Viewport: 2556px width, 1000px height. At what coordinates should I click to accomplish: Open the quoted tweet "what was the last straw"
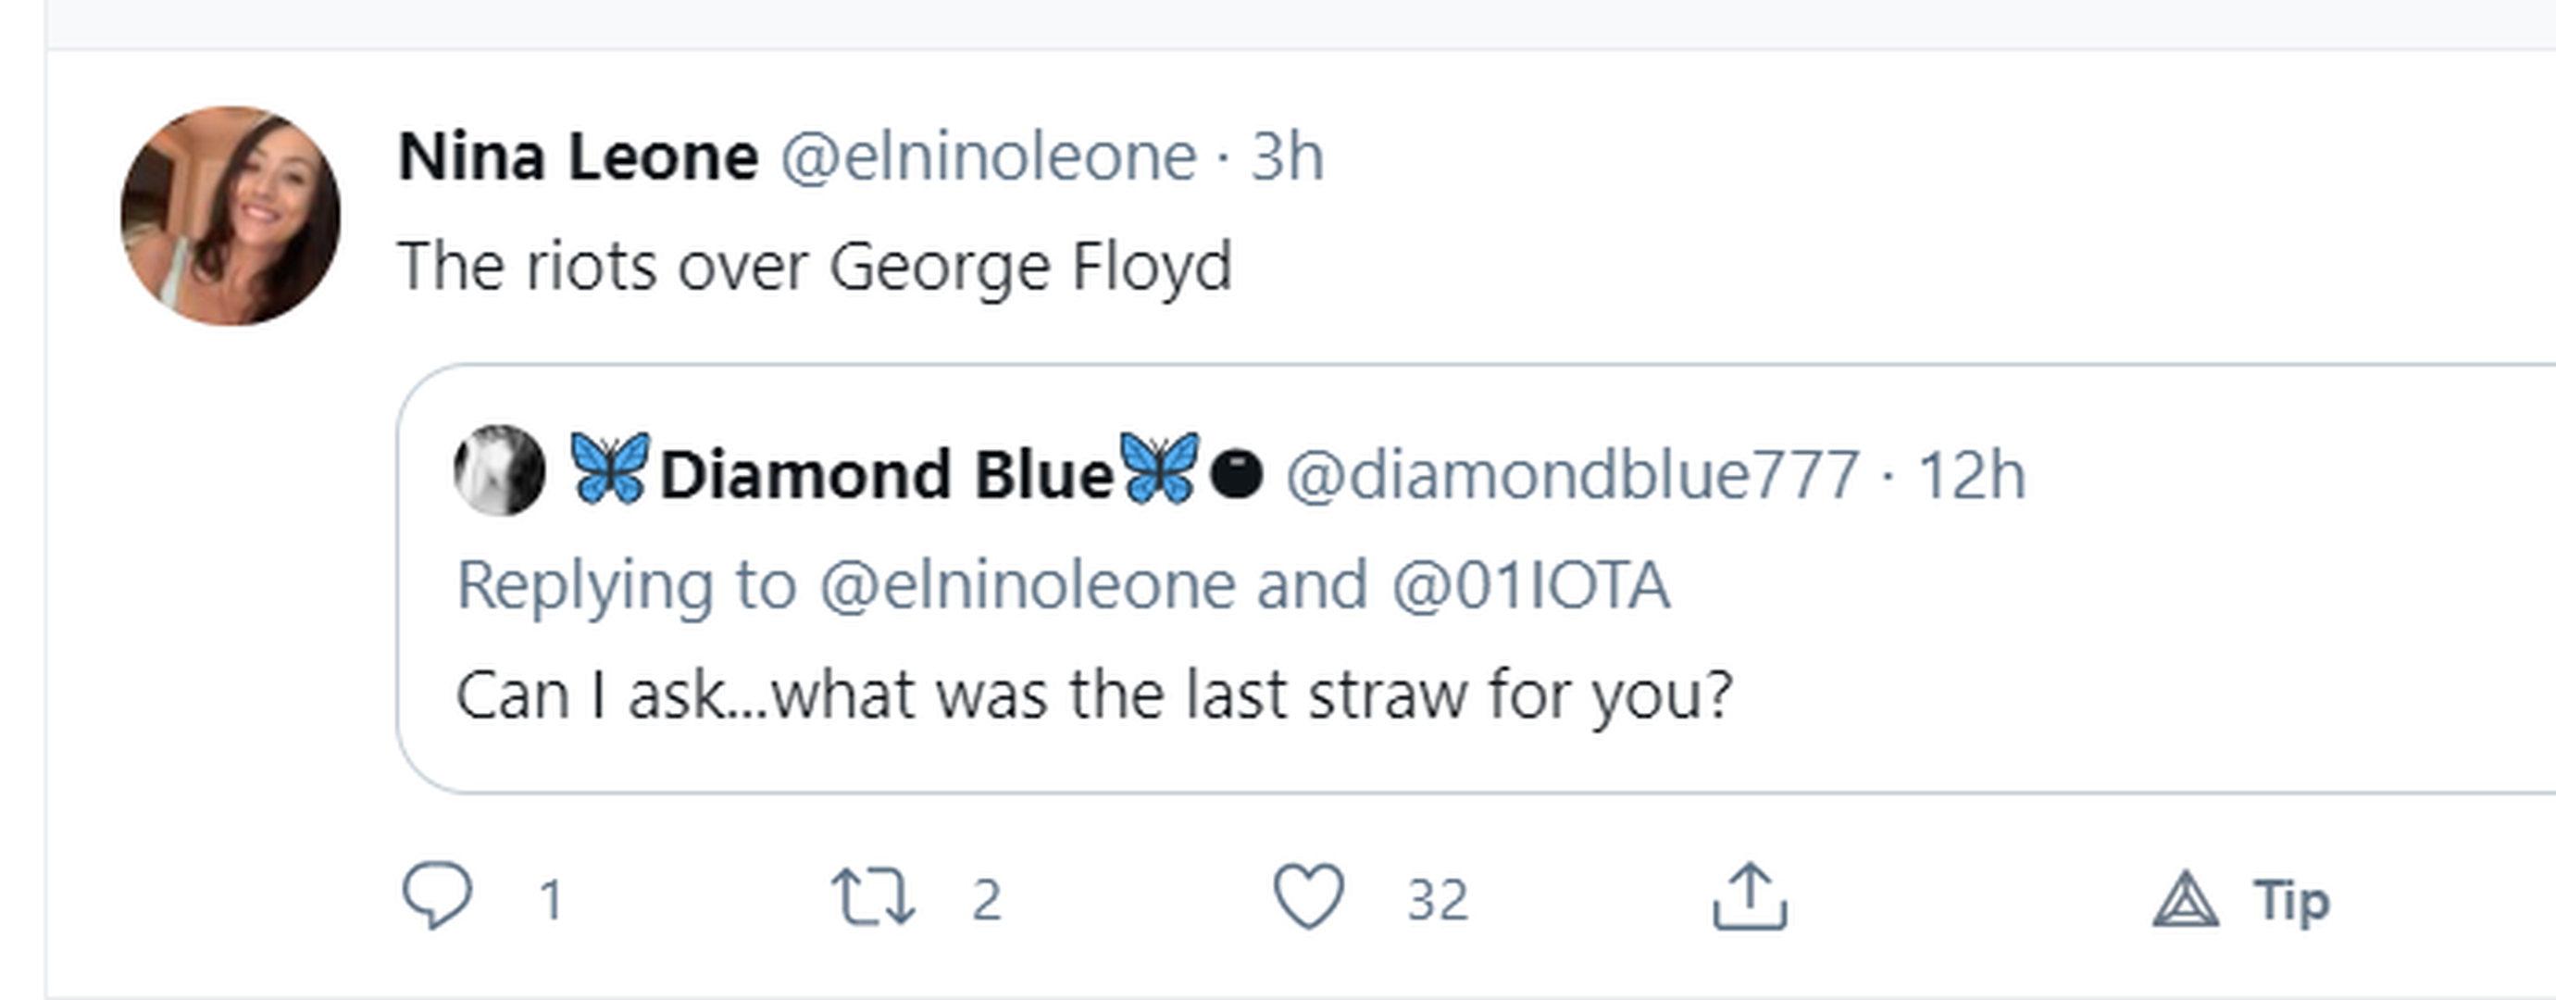click(x=1093, y=694)
